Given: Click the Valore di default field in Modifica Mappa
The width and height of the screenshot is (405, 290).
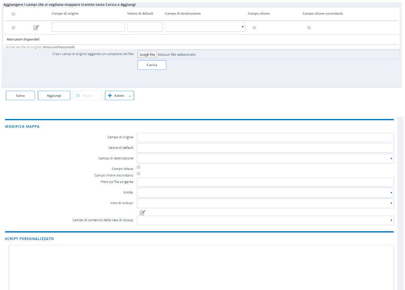Looking at the screenshot, I should coord(265,148).
